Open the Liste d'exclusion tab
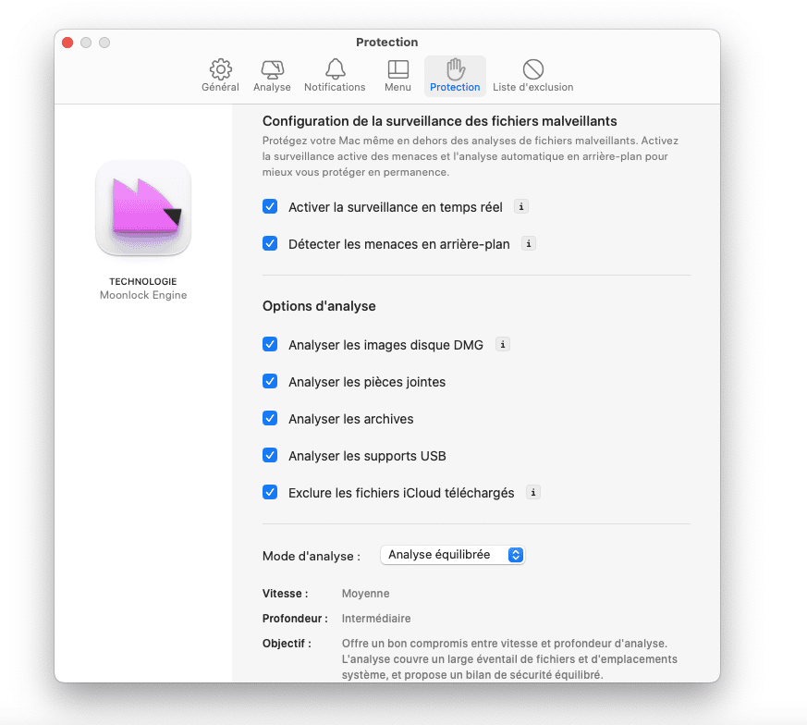This screenshot has height=725, width=807. pyautogui.click(x=532, y=76)
